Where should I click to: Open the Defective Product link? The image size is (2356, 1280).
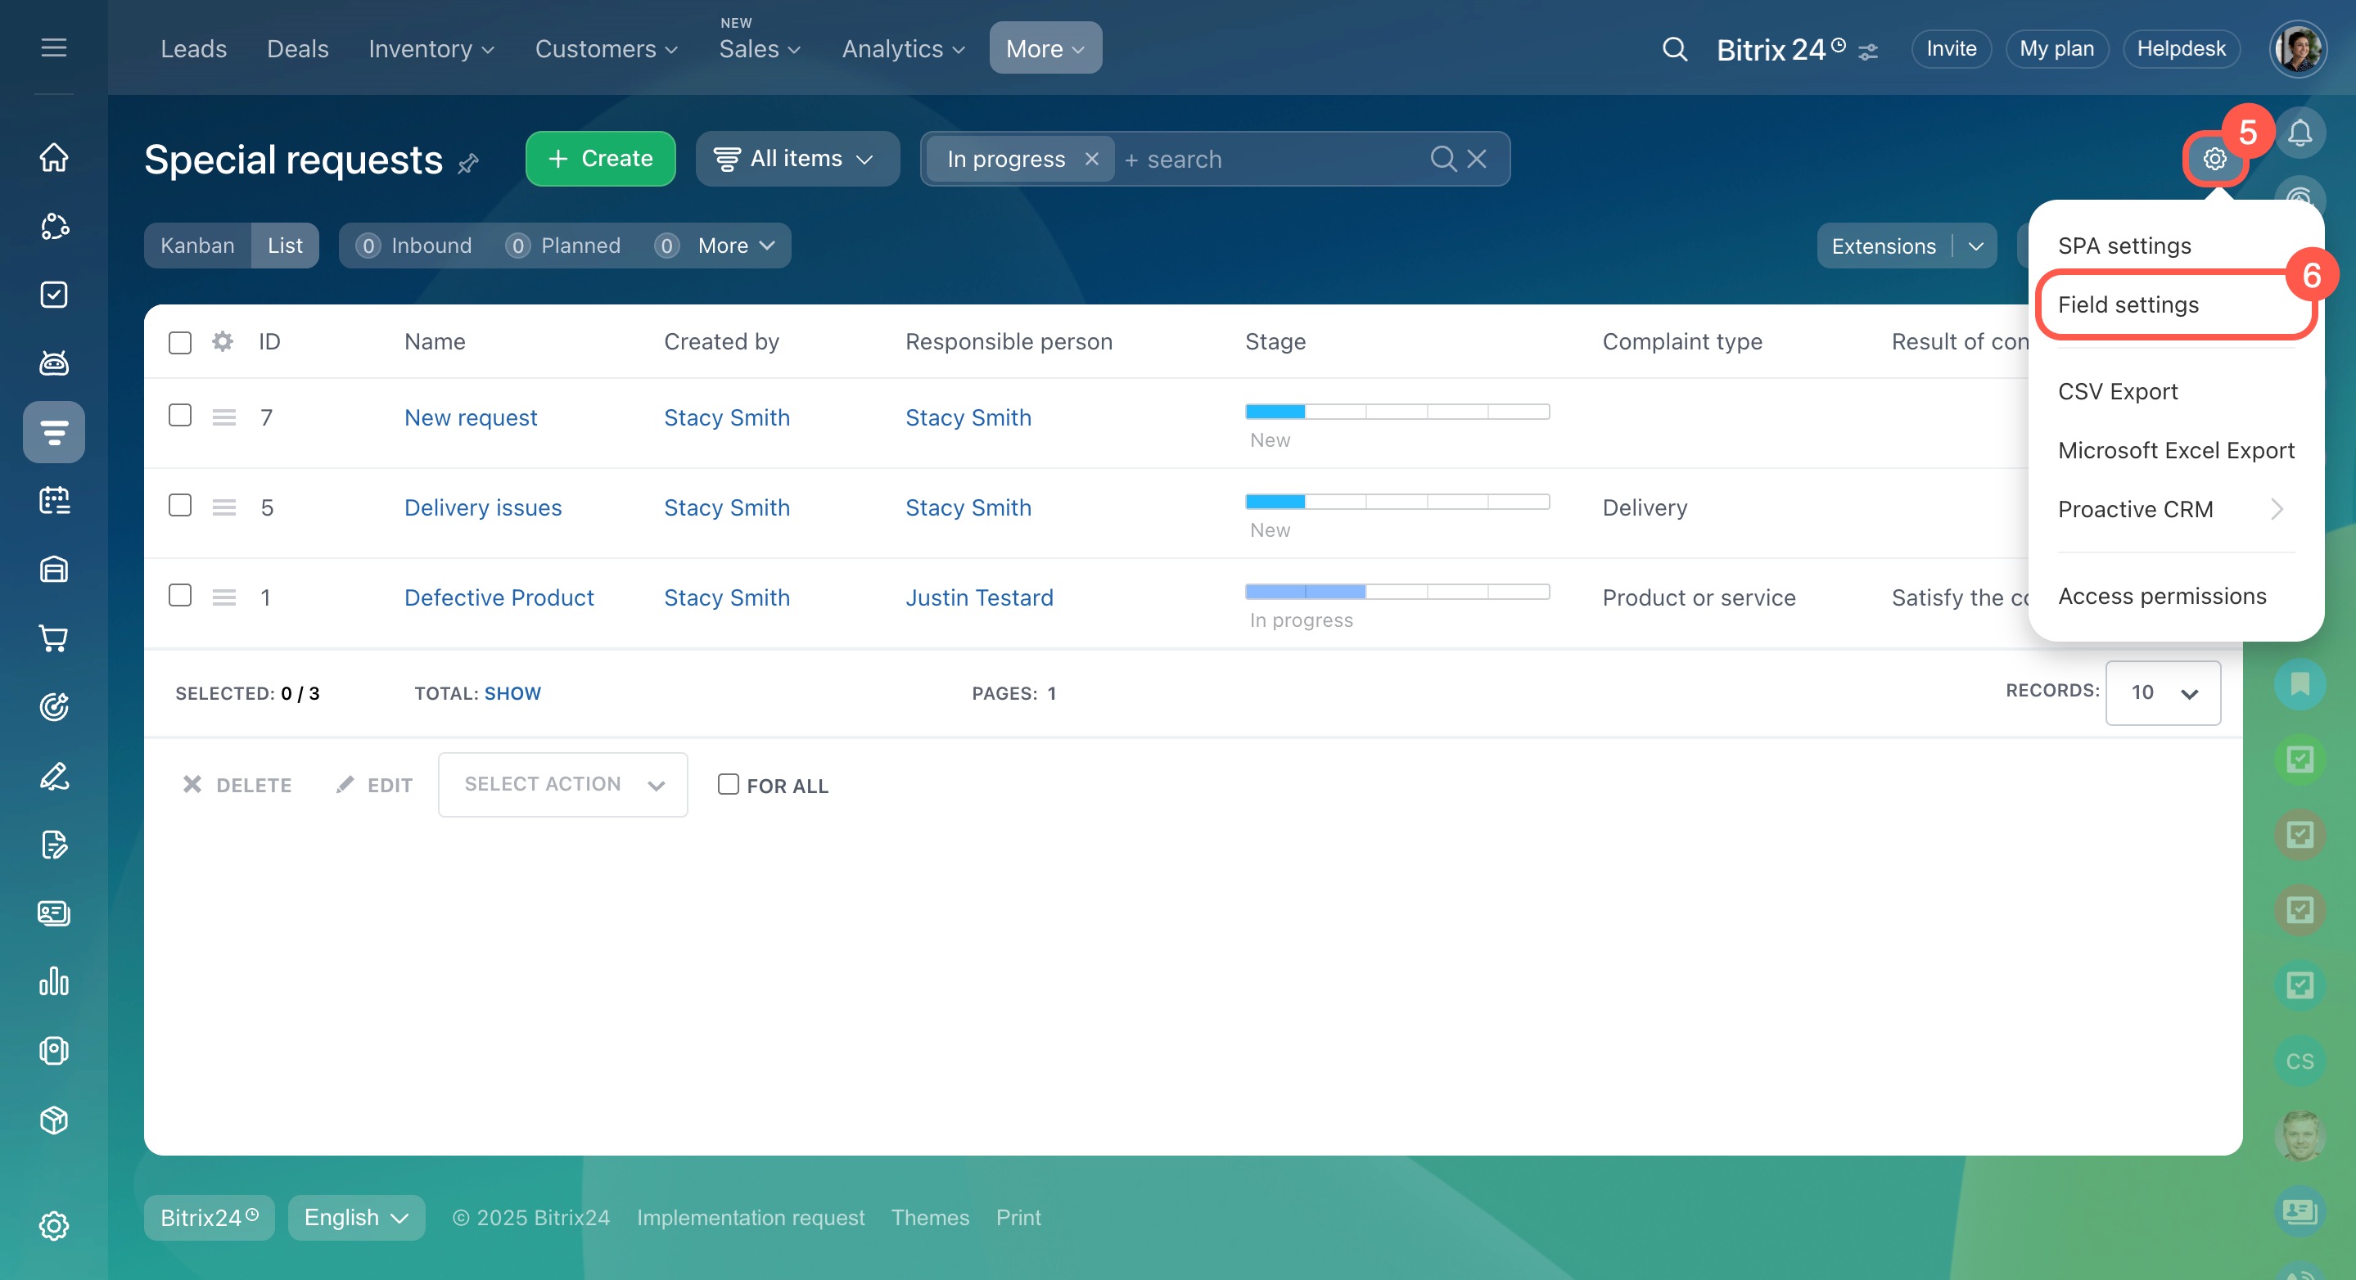pyautogui.click(x=499, y=597)
